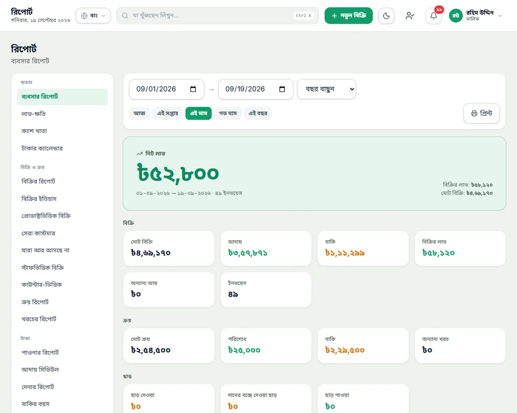
Task: Click the নিট লাভ ৳৫২,৮০০ amount
Action: pyautogui.click(x=178, y=173)
